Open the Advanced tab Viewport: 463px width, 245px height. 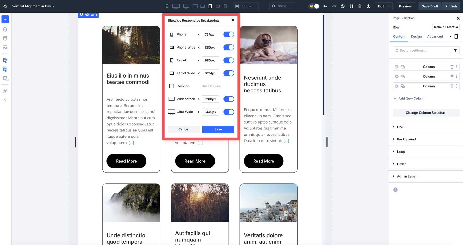435,36
